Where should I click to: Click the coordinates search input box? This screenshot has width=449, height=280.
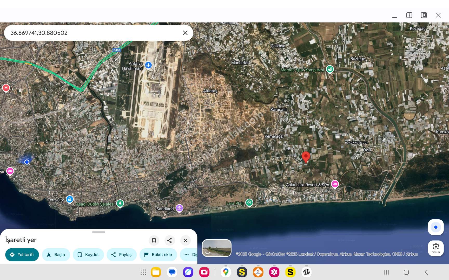click(94, 33)
